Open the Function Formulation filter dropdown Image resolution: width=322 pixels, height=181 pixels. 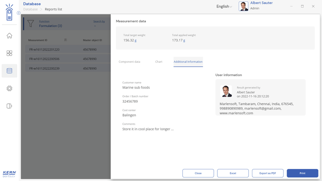(51, 26)
